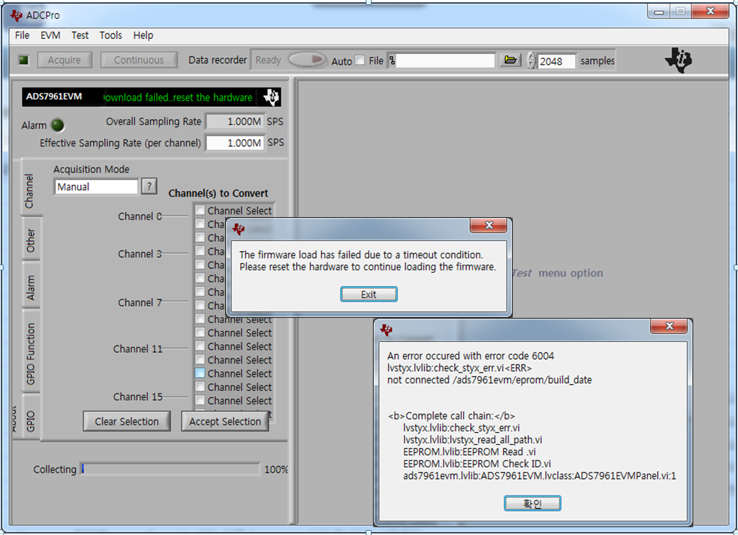The width and height of the screenshot is (738, 535).
Task: Switch to the Other side tab
Action: [31, 241]
